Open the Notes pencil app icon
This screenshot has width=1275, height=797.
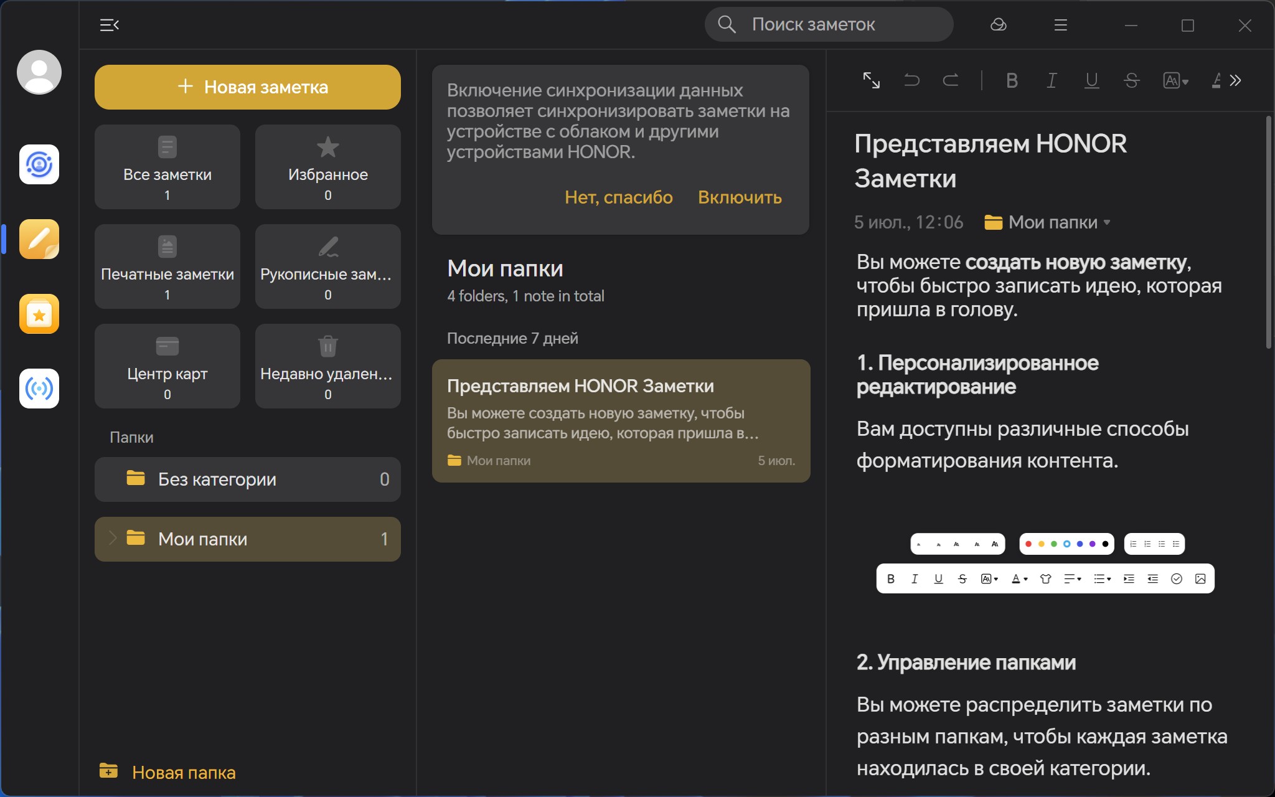39,239
